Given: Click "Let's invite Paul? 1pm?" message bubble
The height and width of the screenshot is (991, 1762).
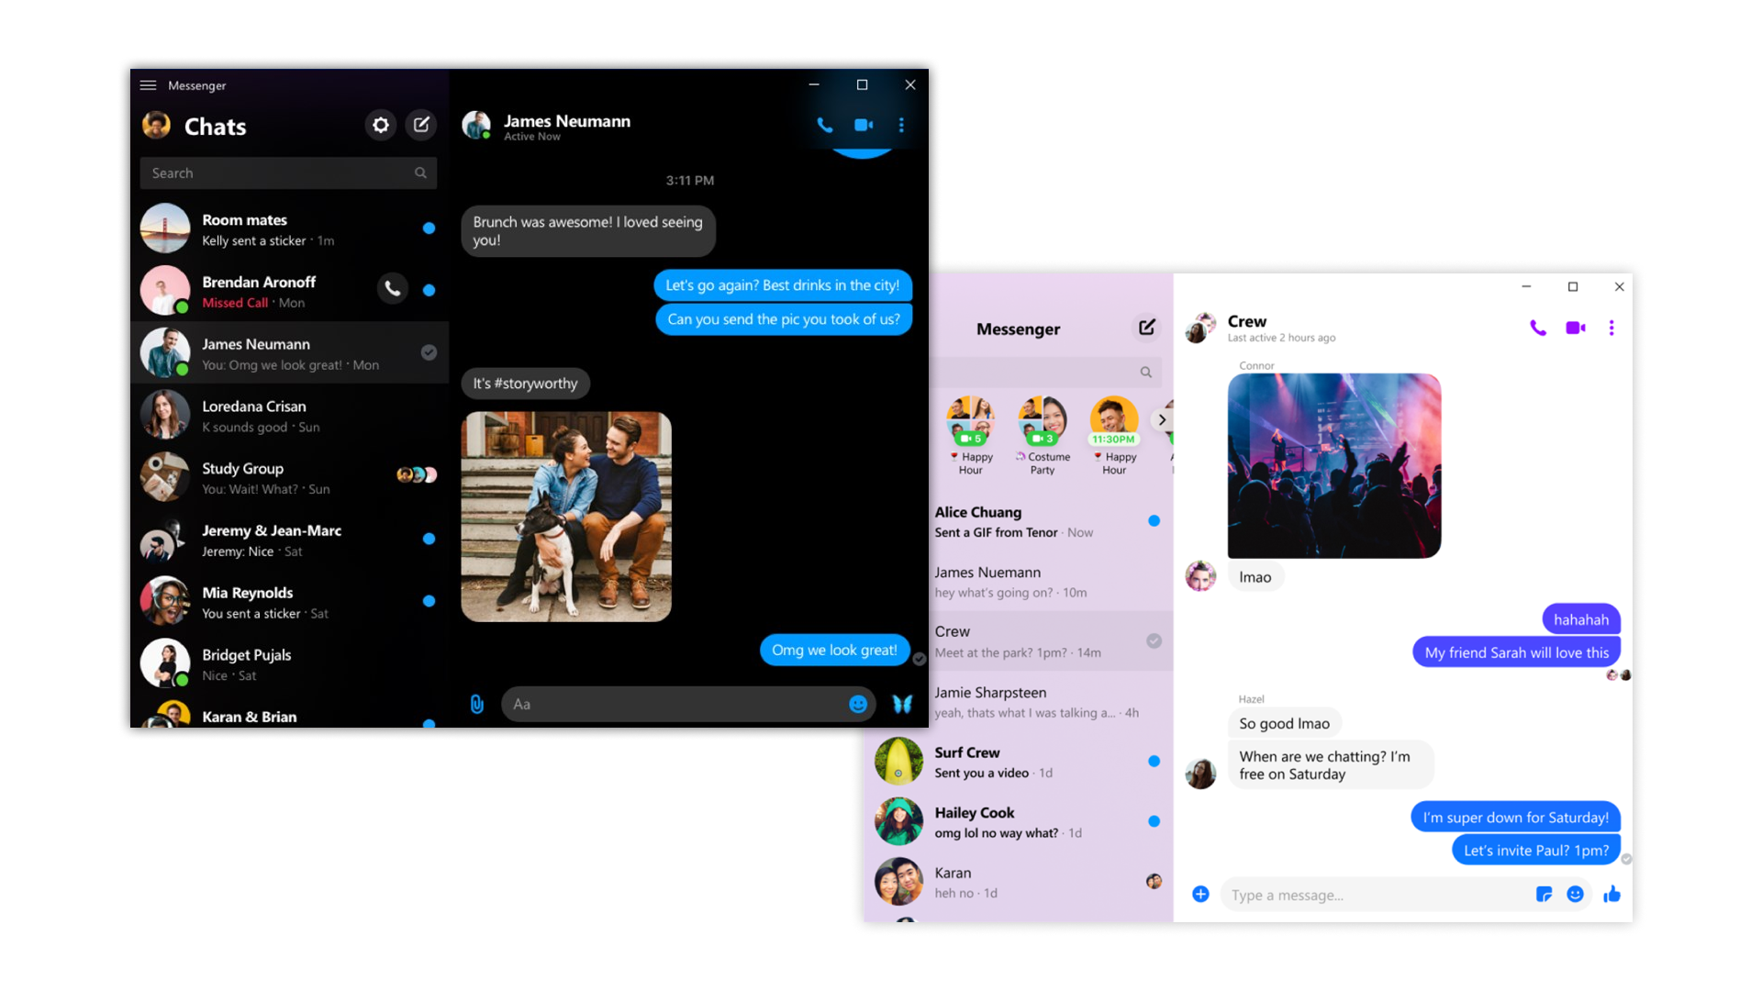Looking at the screenshot, I should click(x=1536, y=850).
